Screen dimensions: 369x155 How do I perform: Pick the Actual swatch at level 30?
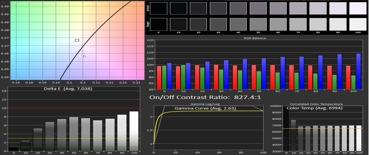point(218,8)
